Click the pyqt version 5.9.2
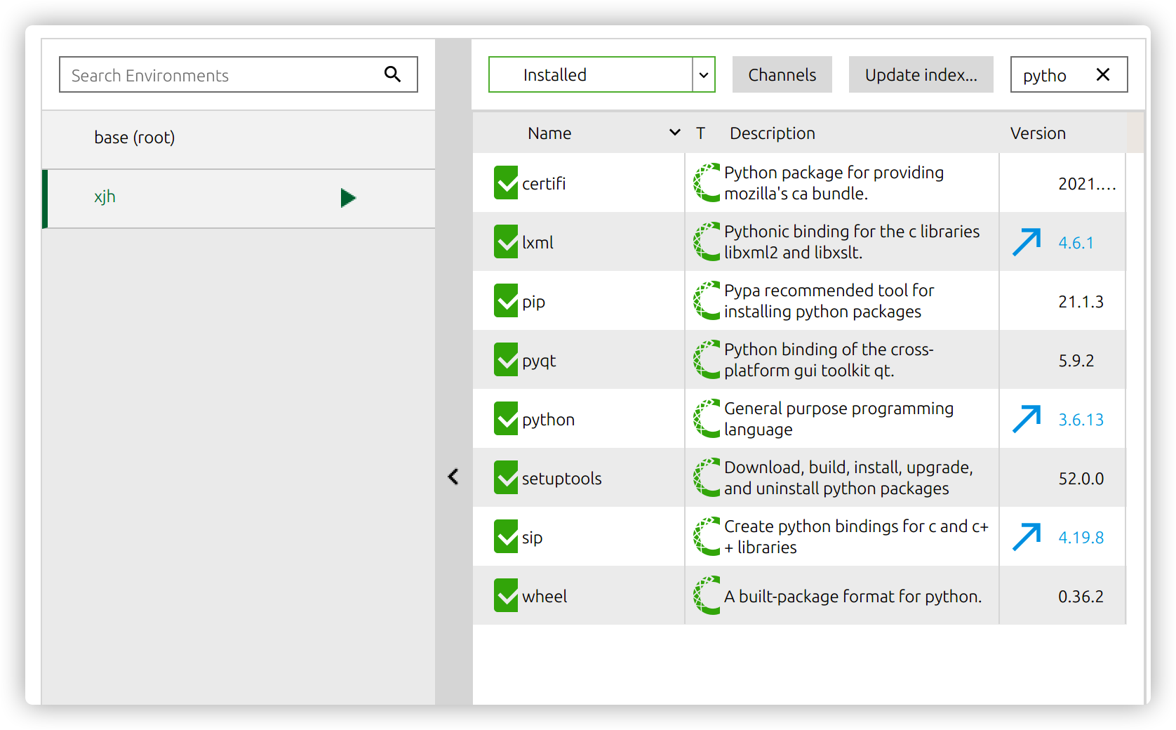The image size is (1176, 730). (1076, 361)
